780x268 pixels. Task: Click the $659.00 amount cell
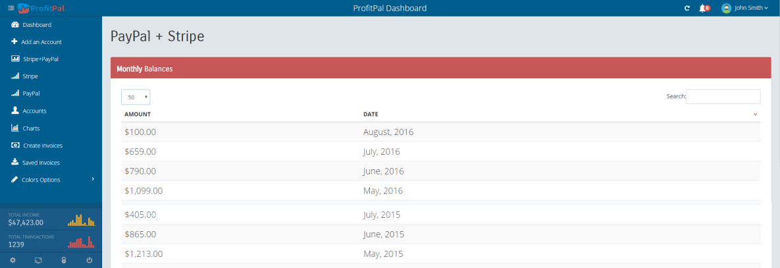140,151
